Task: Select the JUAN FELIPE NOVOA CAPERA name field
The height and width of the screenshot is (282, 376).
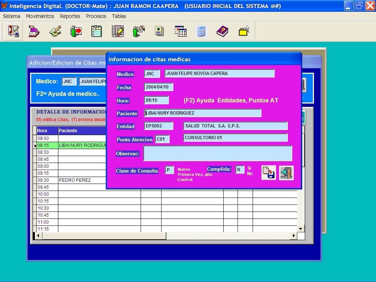Action: [220, 73]
